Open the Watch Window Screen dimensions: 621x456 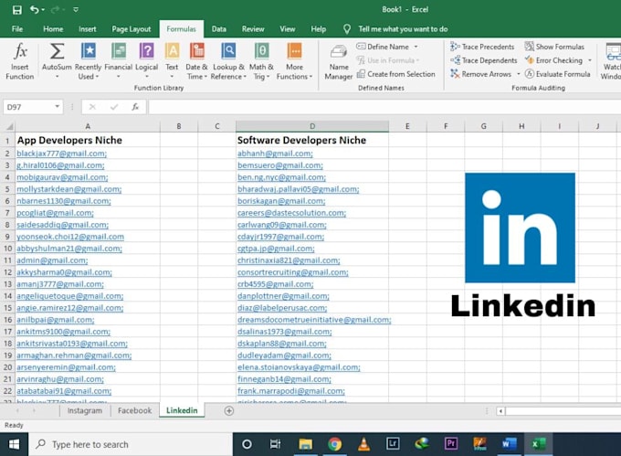click(611, 62)
